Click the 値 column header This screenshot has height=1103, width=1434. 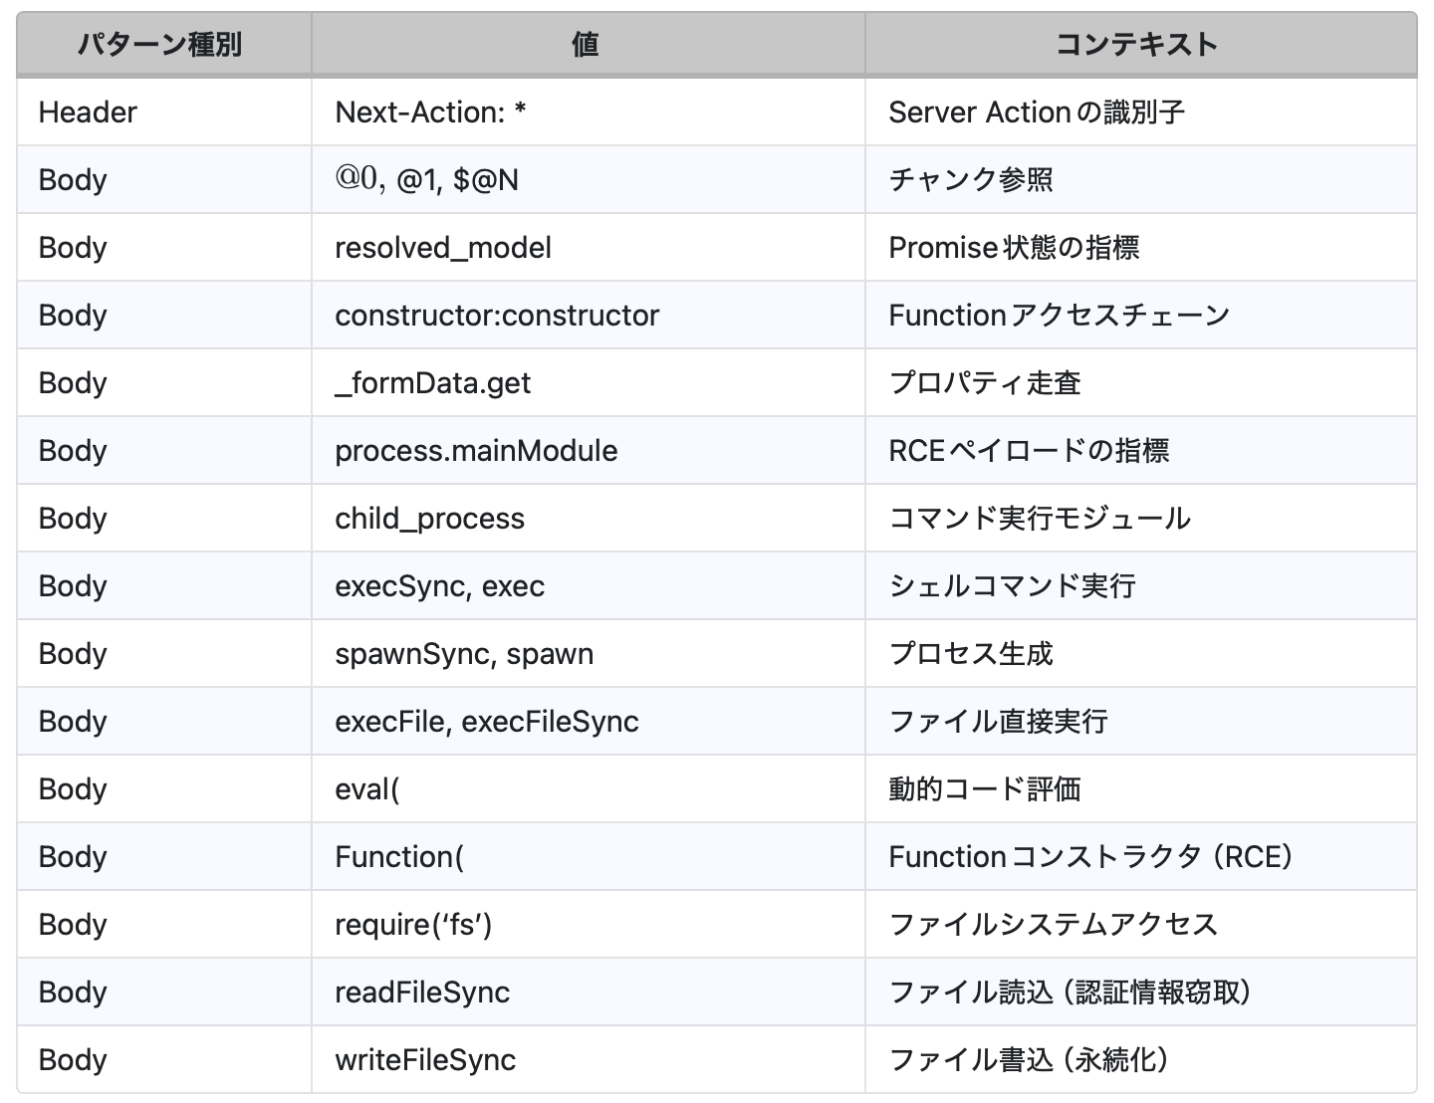[586, 45]
